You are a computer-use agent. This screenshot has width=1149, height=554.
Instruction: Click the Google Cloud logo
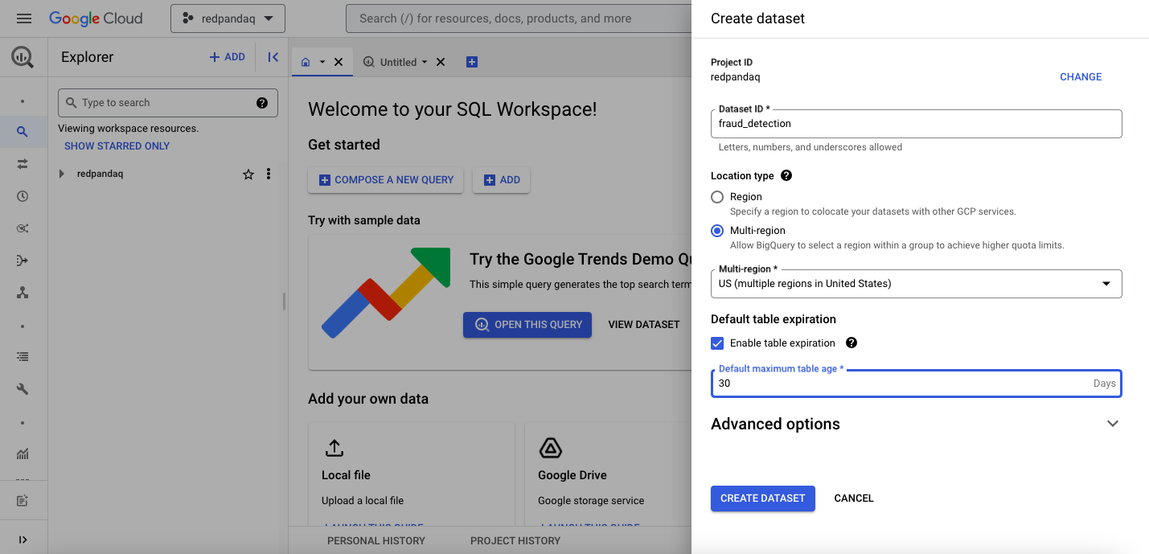coord(96,18)
